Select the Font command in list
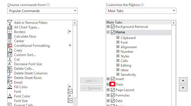191x106 pixels. 18,92
